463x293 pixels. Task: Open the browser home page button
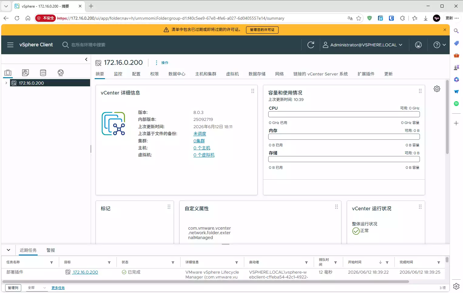[x=28, y=18]
